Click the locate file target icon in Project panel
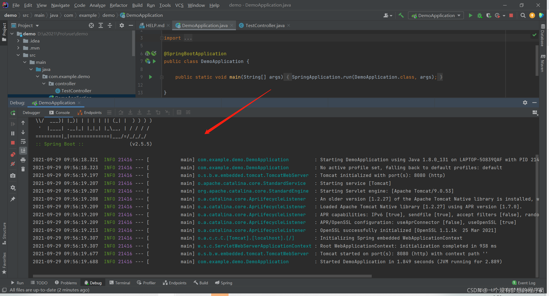Viewport: 549px width, 296px height. pyautogui.click(x=91, y=25)
